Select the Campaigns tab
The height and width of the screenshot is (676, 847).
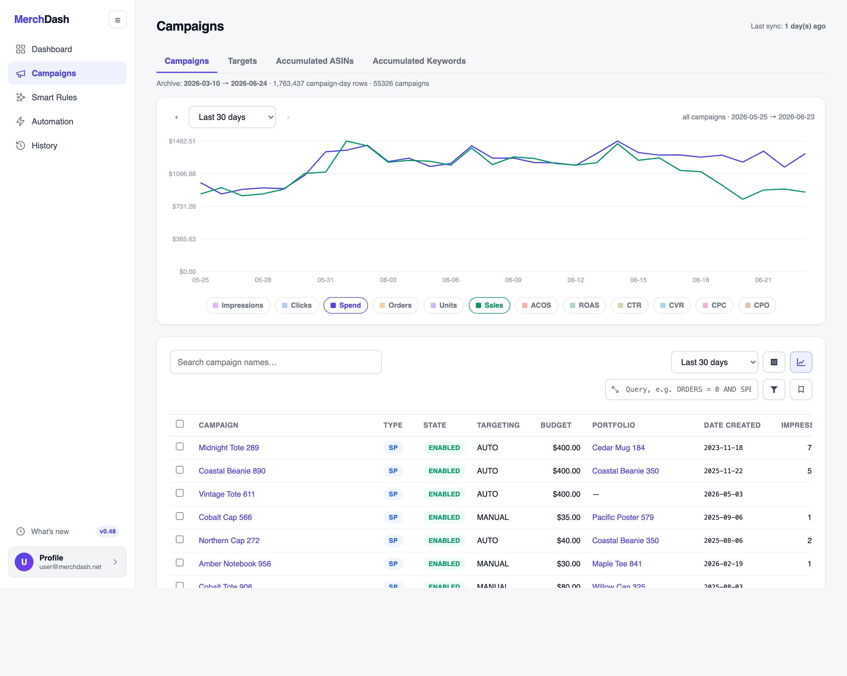click(x=187, y=61)
